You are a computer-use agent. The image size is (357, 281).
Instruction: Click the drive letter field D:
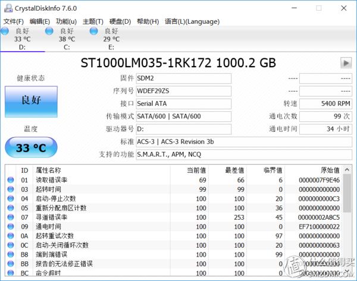tap(183, 129)
